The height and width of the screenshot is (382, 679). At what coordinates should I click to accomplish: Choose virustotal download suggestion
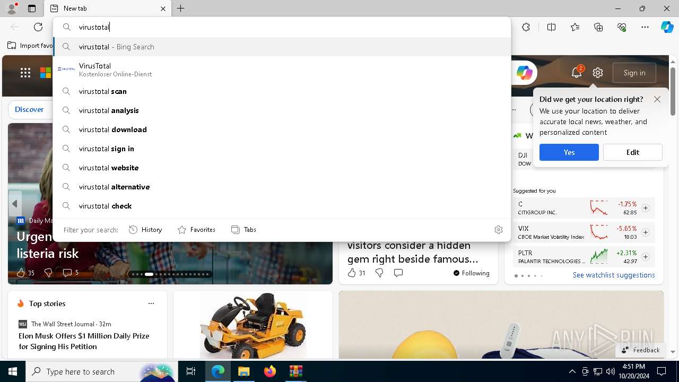(x=282, y=129)
